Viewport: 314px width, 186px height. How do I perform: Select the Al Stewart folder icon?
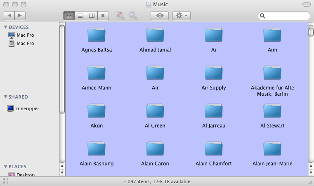point(272,111)
